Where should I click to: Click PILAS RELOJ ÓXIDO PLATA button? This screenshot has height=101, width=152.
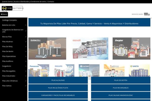[58, 88]
